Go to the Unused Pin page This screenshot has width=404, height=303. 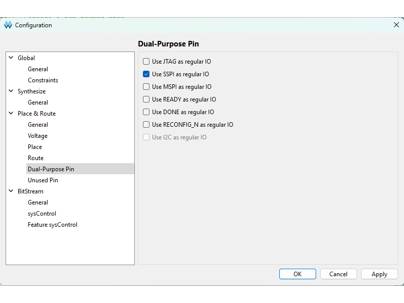click(x=43, y=180)
